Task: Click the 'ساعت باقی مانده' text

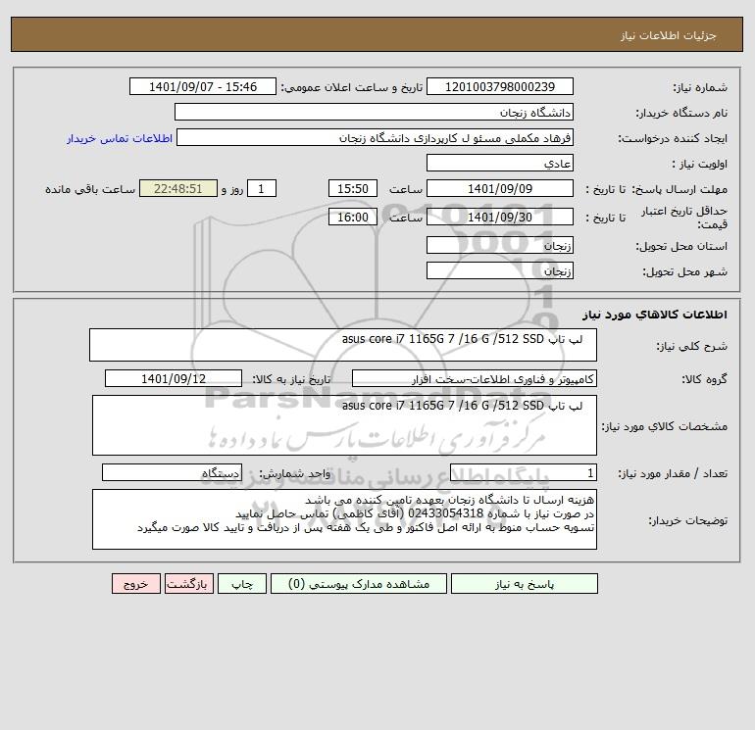Action: click(x=90, y=189)
